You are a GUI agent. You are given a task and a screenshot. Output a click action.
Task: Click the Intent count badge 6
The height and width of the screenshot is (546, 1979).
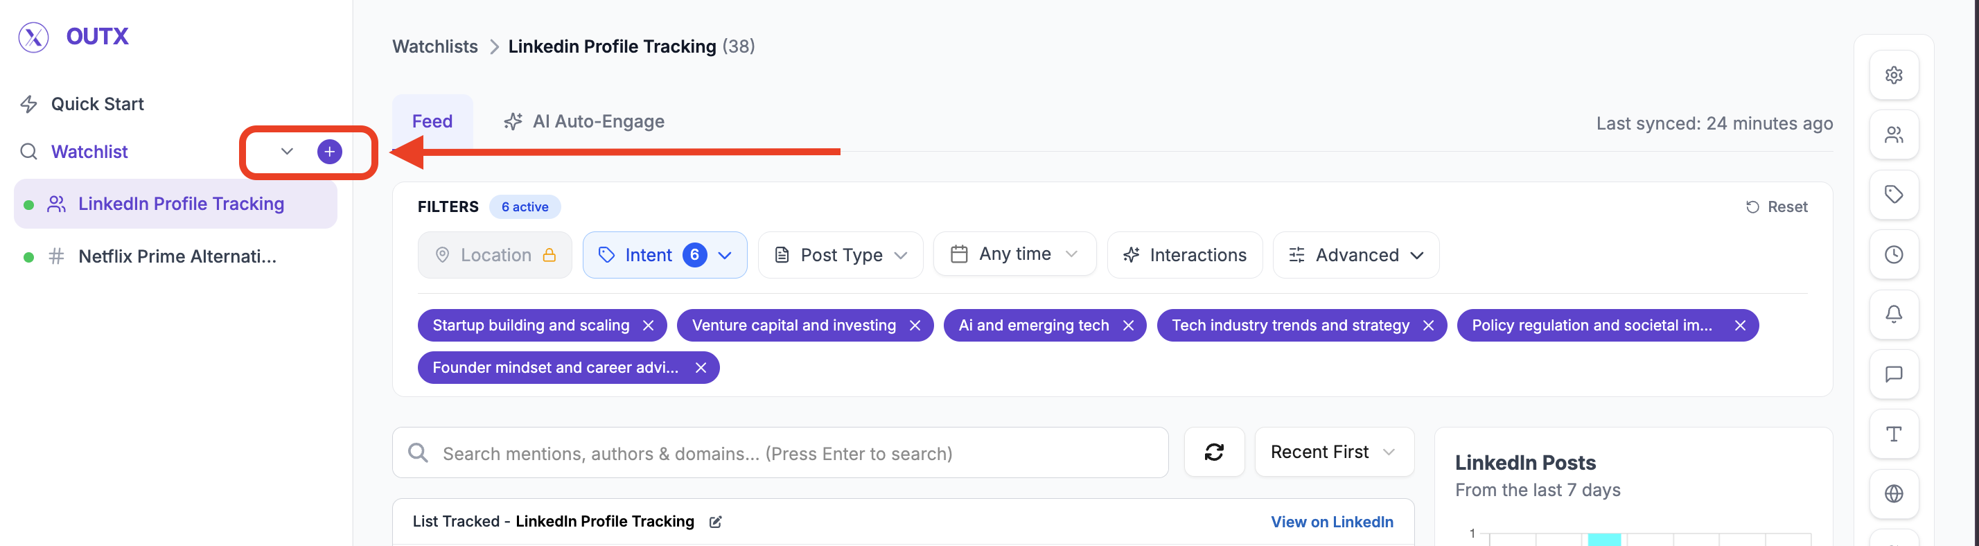click(x=694, y=255)
